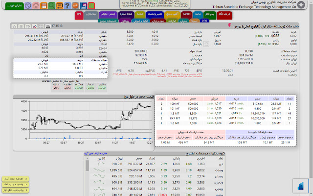Click the green magnifier search icon

click(x=51, y=5)
